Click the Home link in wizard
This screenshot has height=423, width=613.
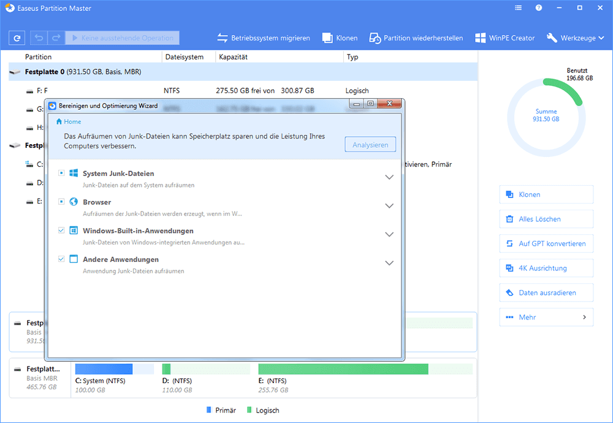69,121
